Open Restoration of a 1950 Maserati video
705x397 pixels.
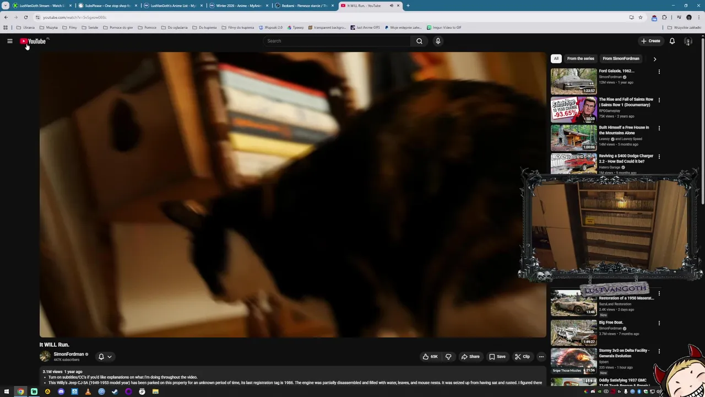573,303
